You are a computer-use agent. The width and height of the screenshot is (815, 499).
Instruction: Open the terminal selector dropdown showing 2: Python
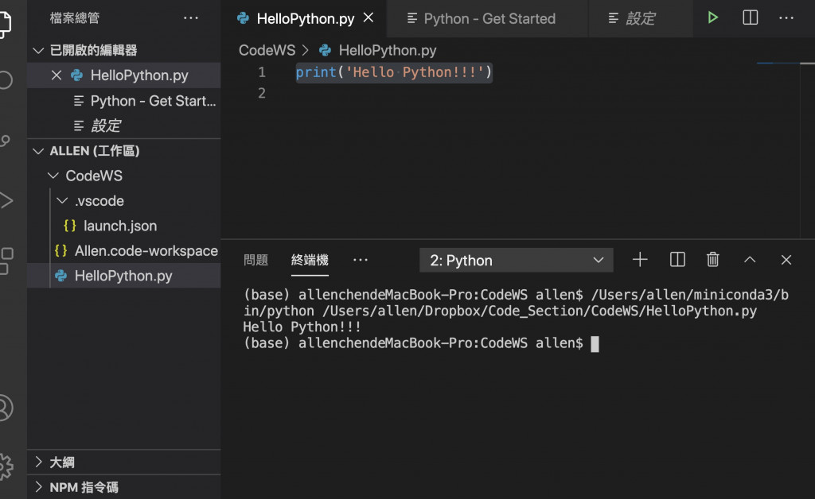coord(516,260)
